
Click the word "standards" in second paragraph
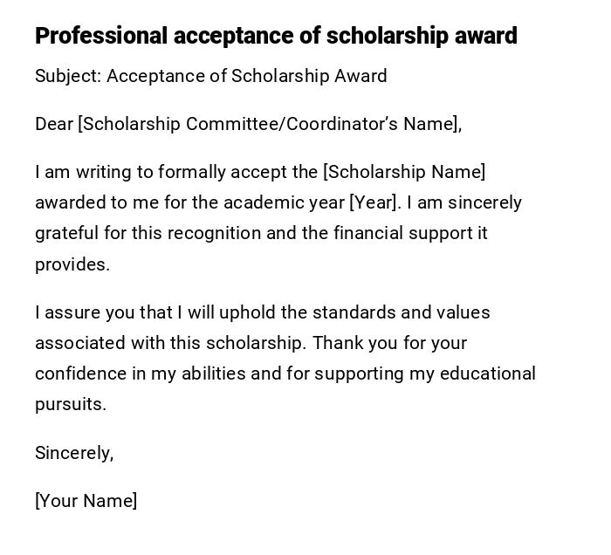click(353, 312)
